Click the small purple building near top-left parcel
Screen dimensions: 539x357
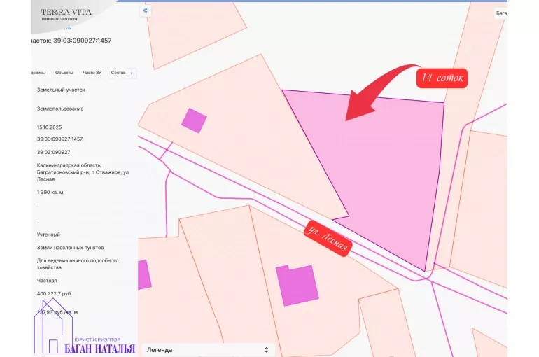194,120
